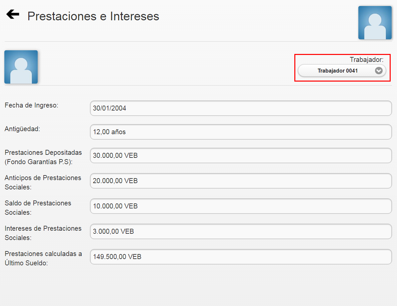Screen dimensions: 397x306
Task: Click the Prestaciones calculadas a Último Sueldo field
Action: (241, 257)
